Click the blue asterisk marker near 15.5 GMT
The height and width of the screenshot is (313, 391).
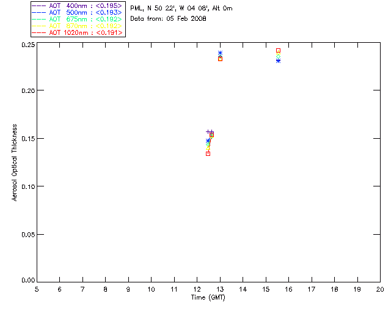(279, 61)
